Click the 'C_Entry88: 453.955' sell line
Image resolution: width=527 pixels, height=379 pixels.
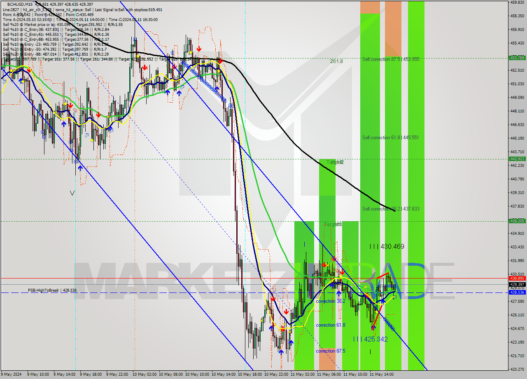pyautogui.click(x=56, y=39)
